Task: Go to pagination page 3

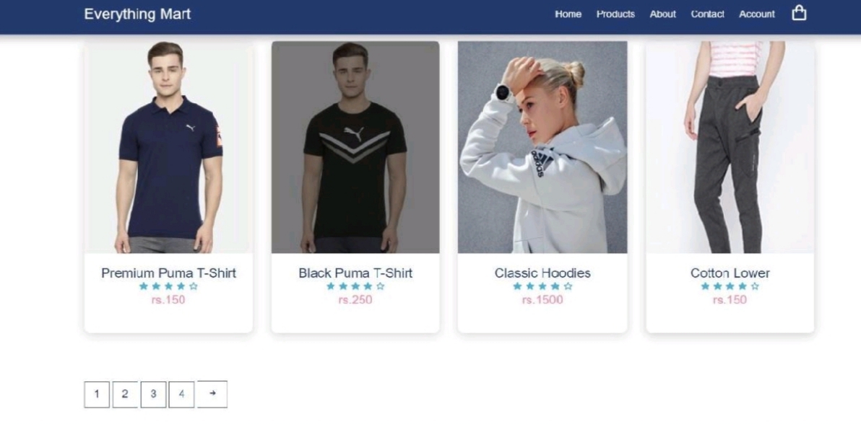Action: (x=153, y=395)
